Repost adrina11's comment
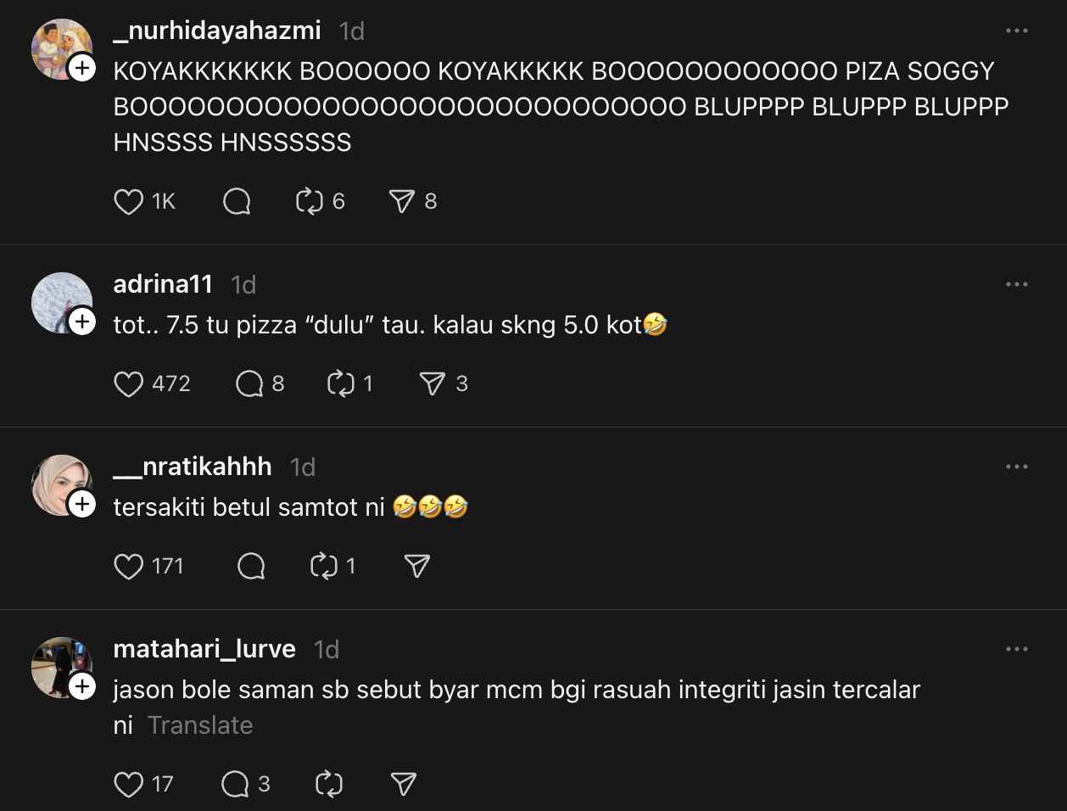 [x=340, y=384]
